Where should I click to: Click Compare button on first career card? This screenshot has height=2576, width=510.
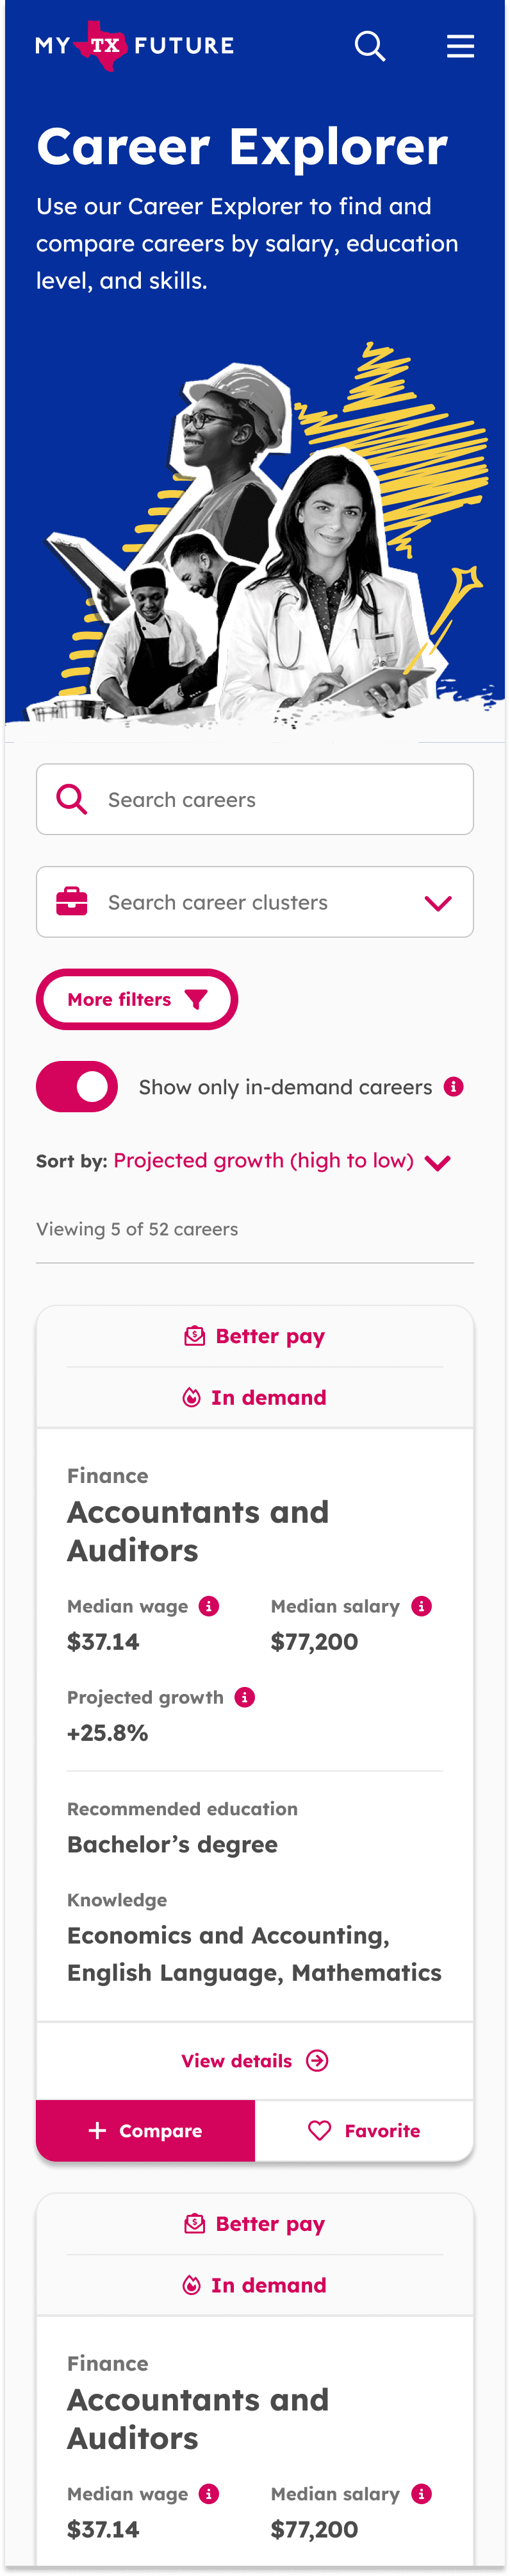coord(145,2130)
